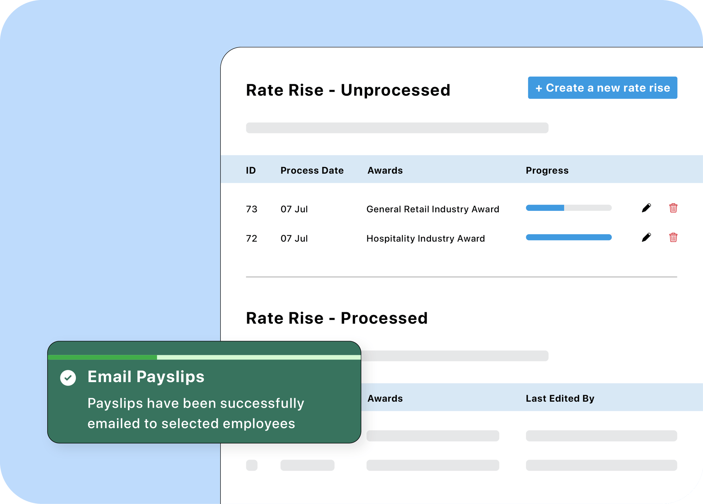The width and height of the screenshot is (703, 504).
Task: Click the Awards header in Unprocessed table
Action: pyautogui.click(x=385, y=170)
